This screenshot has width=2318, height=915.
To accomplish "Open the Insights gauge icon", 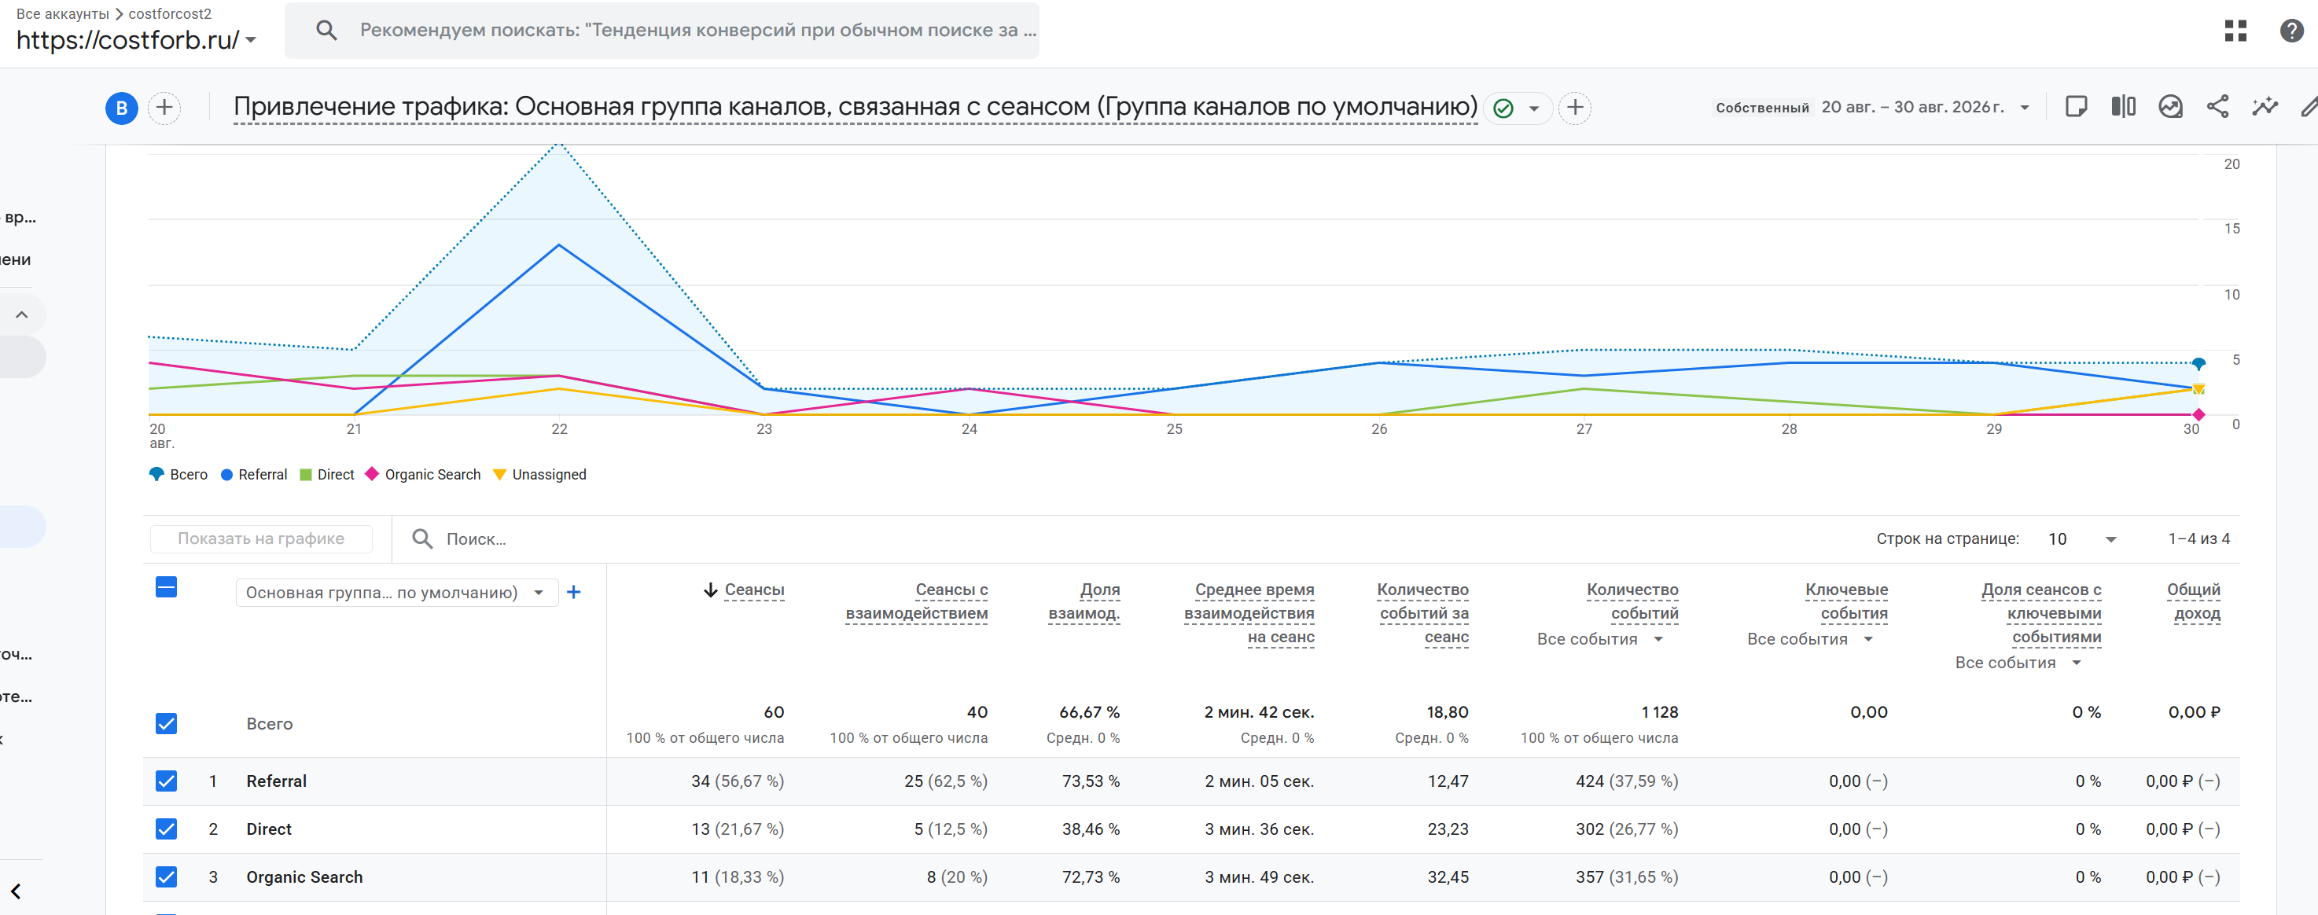I will click(x=2169, y=107).
